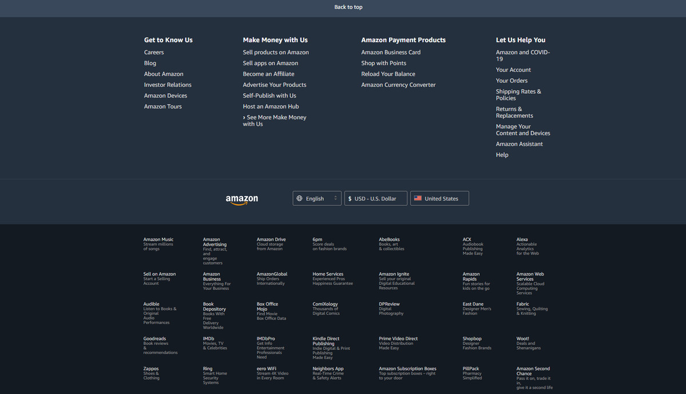
Task: Open Shop with Points link
Action: click(384, 63)
